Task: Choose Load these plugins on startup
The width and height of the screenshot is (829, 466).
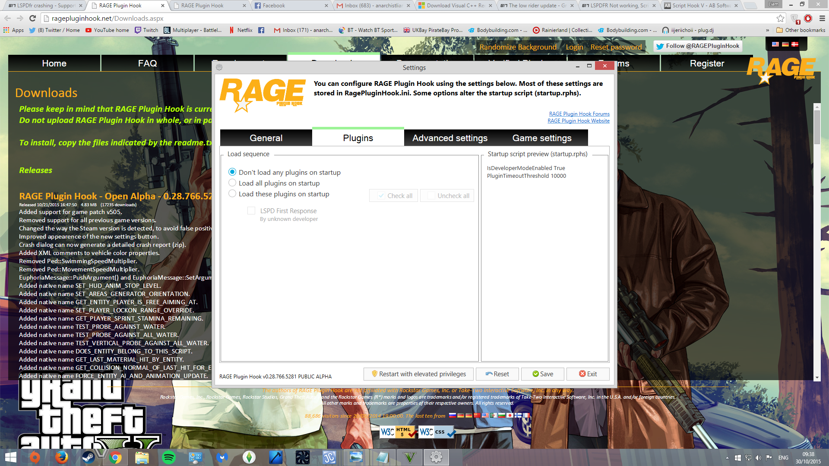Action: [x=232, y=194]
